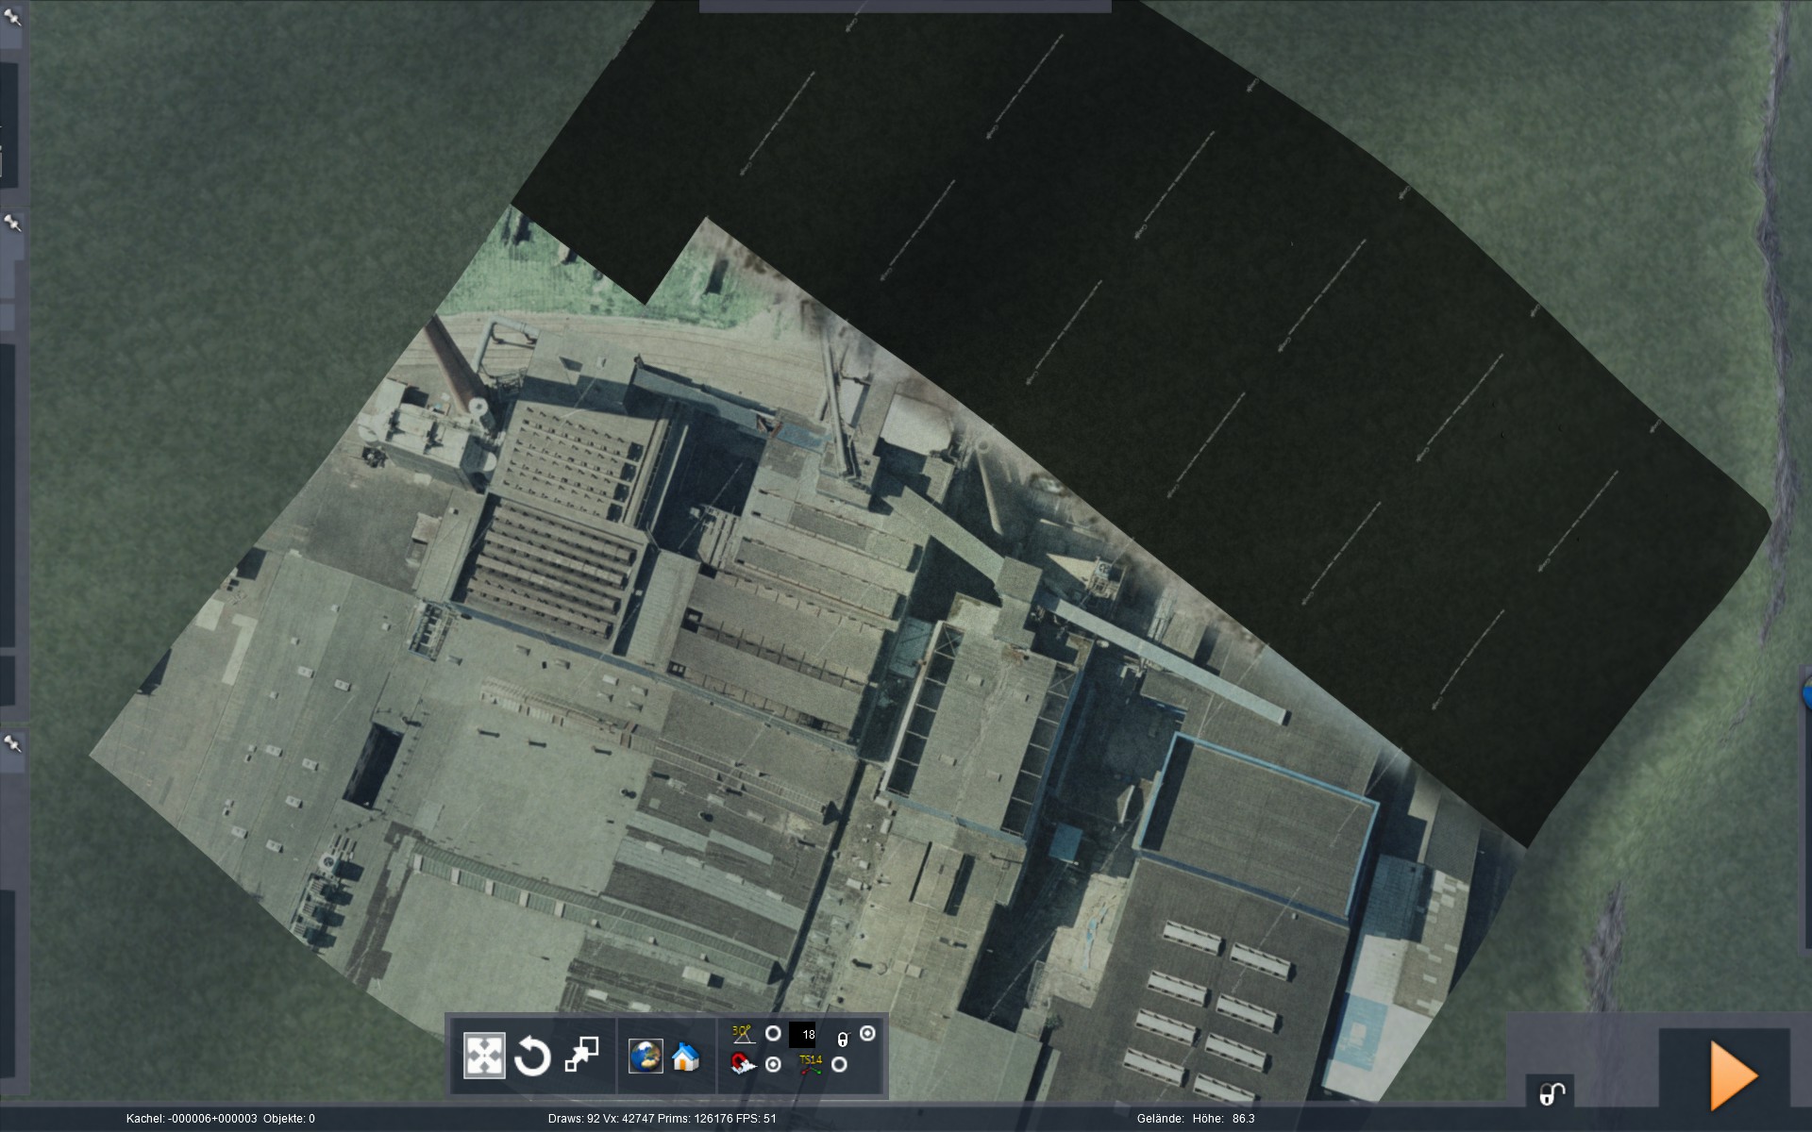Toggle the radio button beside TS14 icon
Screen dimensions: 1812x1132
(x=839, y=1064)
